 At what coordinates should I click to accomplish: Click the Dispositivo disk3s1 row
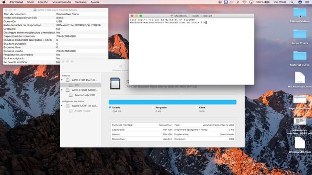(x=142, y=139)
